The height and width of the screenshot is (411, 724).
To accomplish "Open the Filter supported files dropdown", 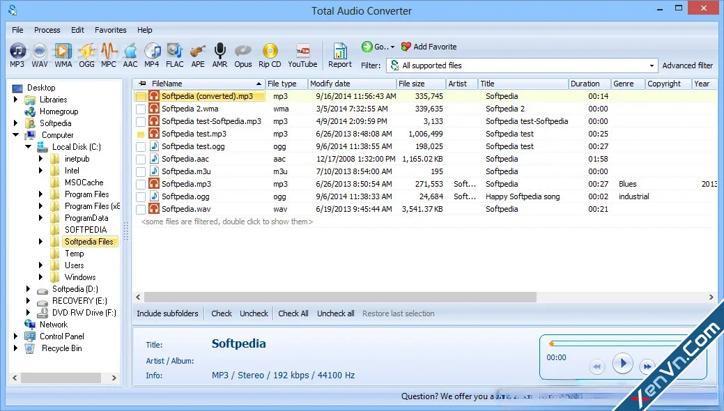I will (x=652, y=65).
